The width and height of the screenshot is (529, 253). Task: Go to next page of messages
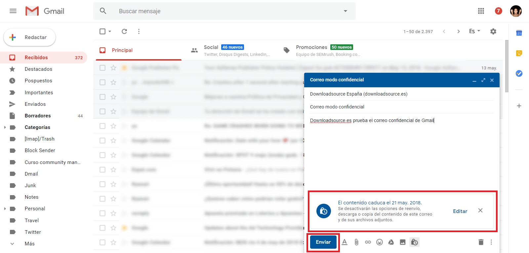(x=459, y=31)
